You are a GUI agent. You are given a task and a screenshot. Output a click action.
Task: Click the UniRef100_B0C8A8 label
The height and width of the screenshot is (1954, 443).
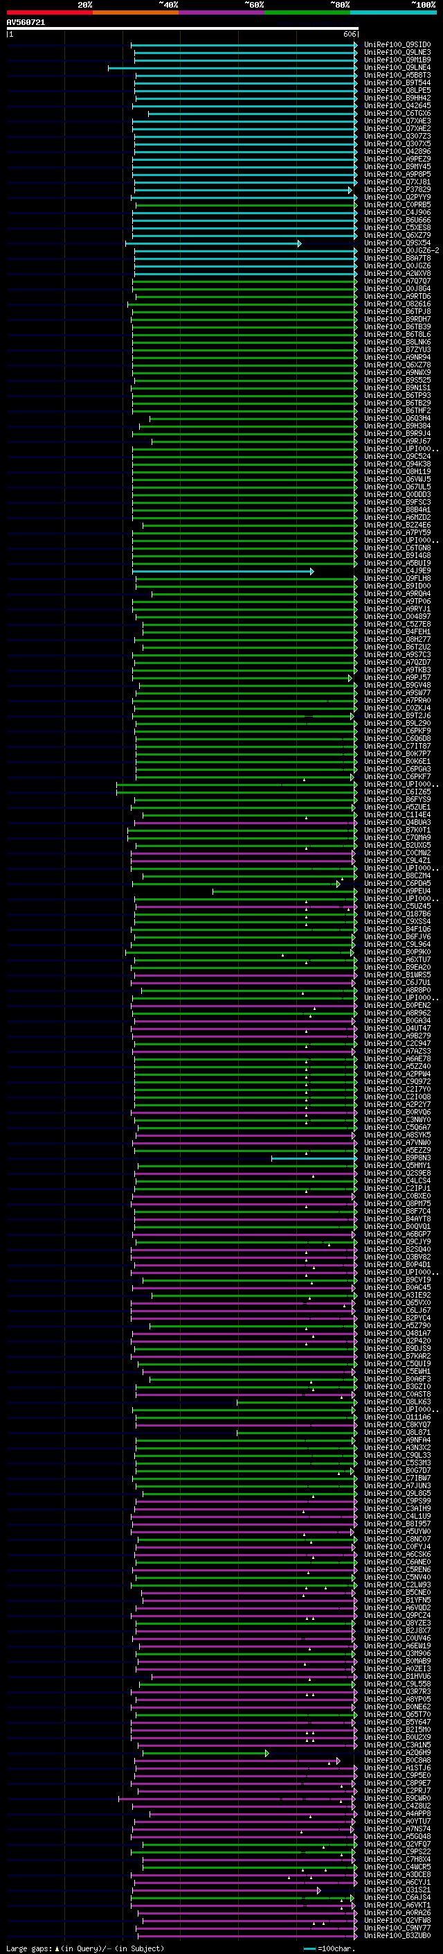point(397,1760)
